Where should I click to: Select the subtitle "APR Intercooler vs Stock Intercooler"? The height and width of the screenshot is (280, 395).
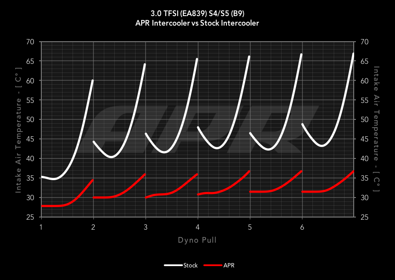pos(197,23)
